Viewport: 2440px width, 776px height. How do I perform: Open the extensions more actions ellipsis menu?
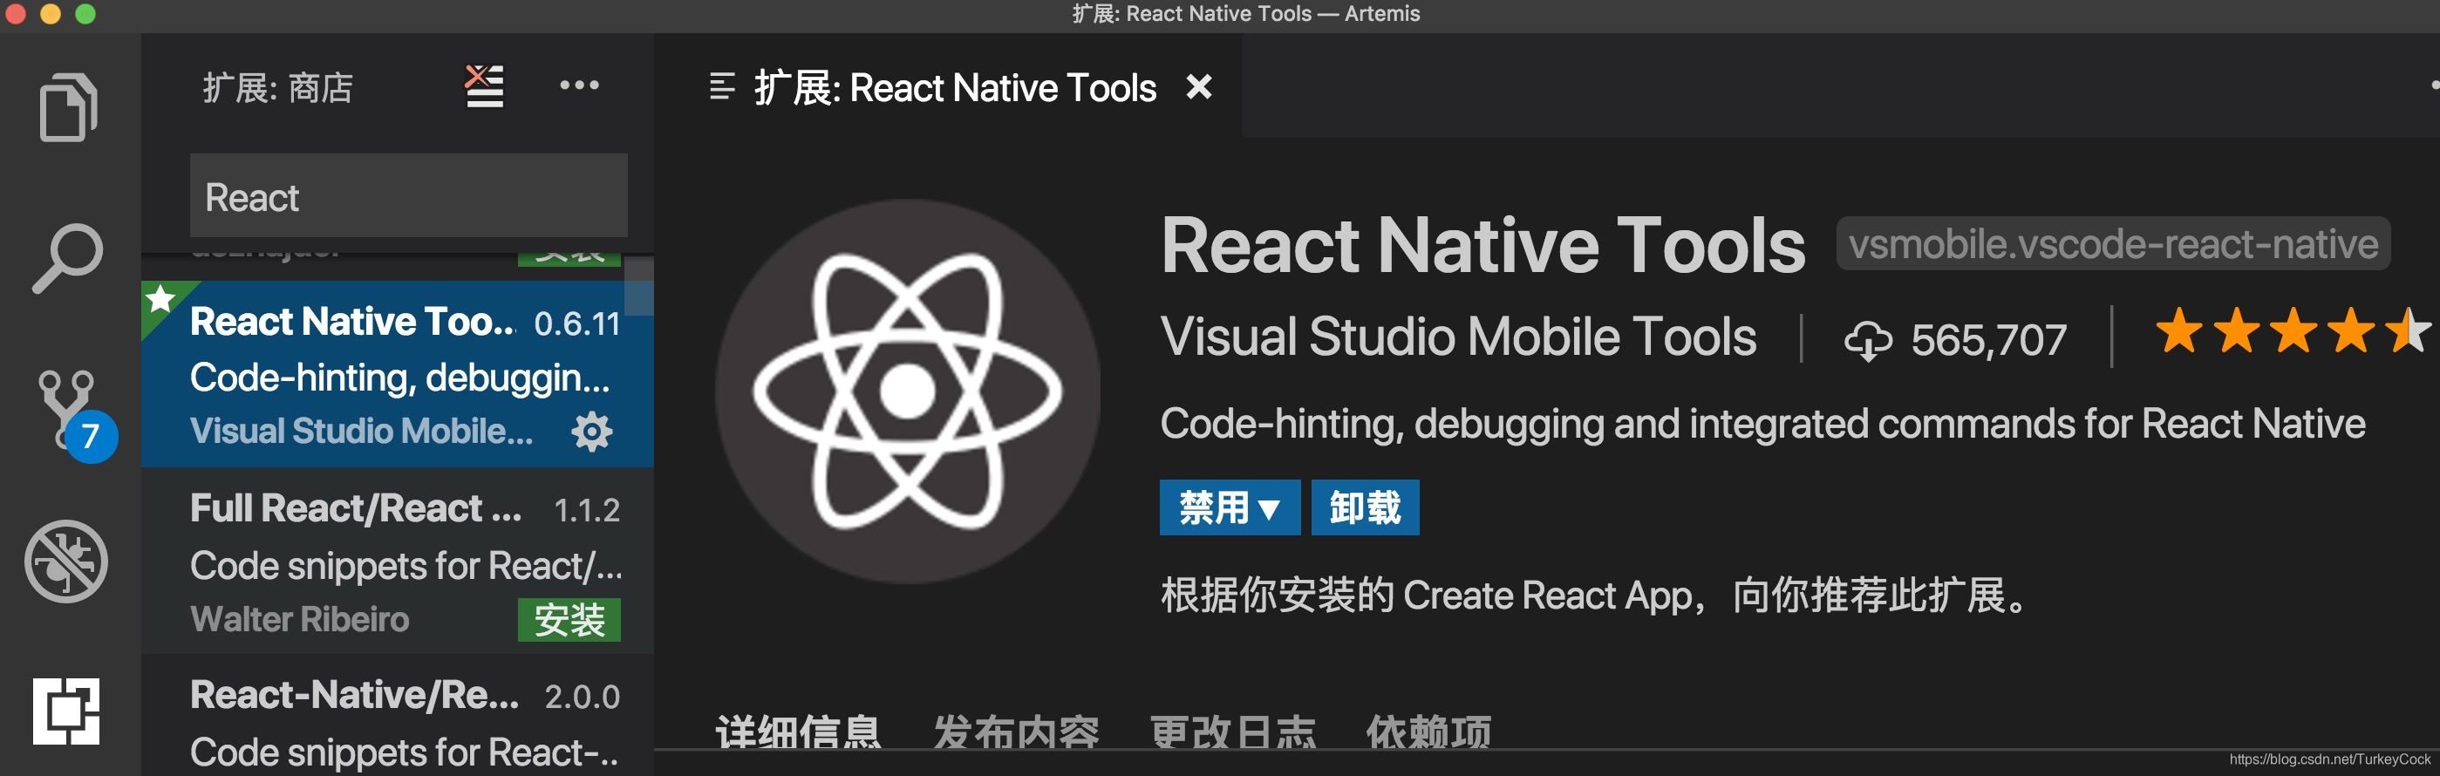coord(579,85)
